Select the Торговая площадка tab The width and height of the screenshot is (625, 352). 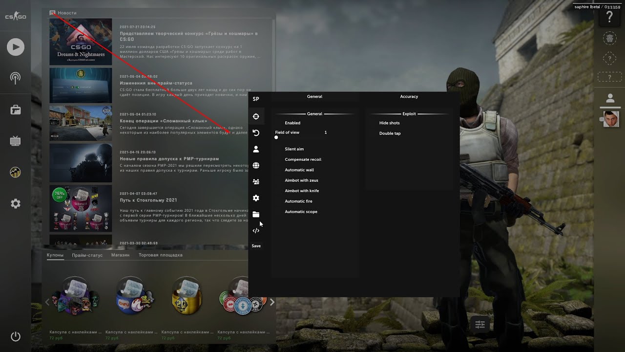click(x=160, y=255)
